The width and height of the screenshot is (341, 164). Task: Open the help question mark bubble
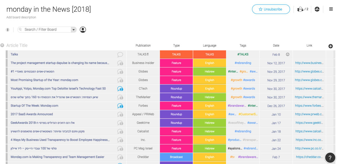(x=330, y=158)
